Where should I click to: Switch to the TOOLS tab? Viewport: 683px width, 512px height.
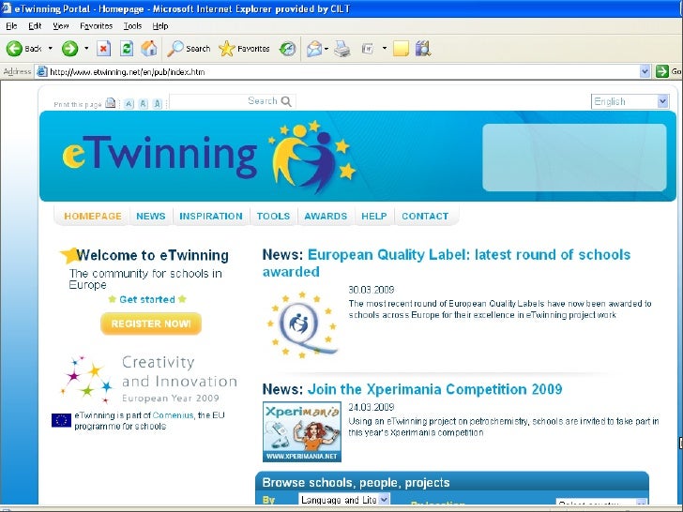(x=273, y=217)
